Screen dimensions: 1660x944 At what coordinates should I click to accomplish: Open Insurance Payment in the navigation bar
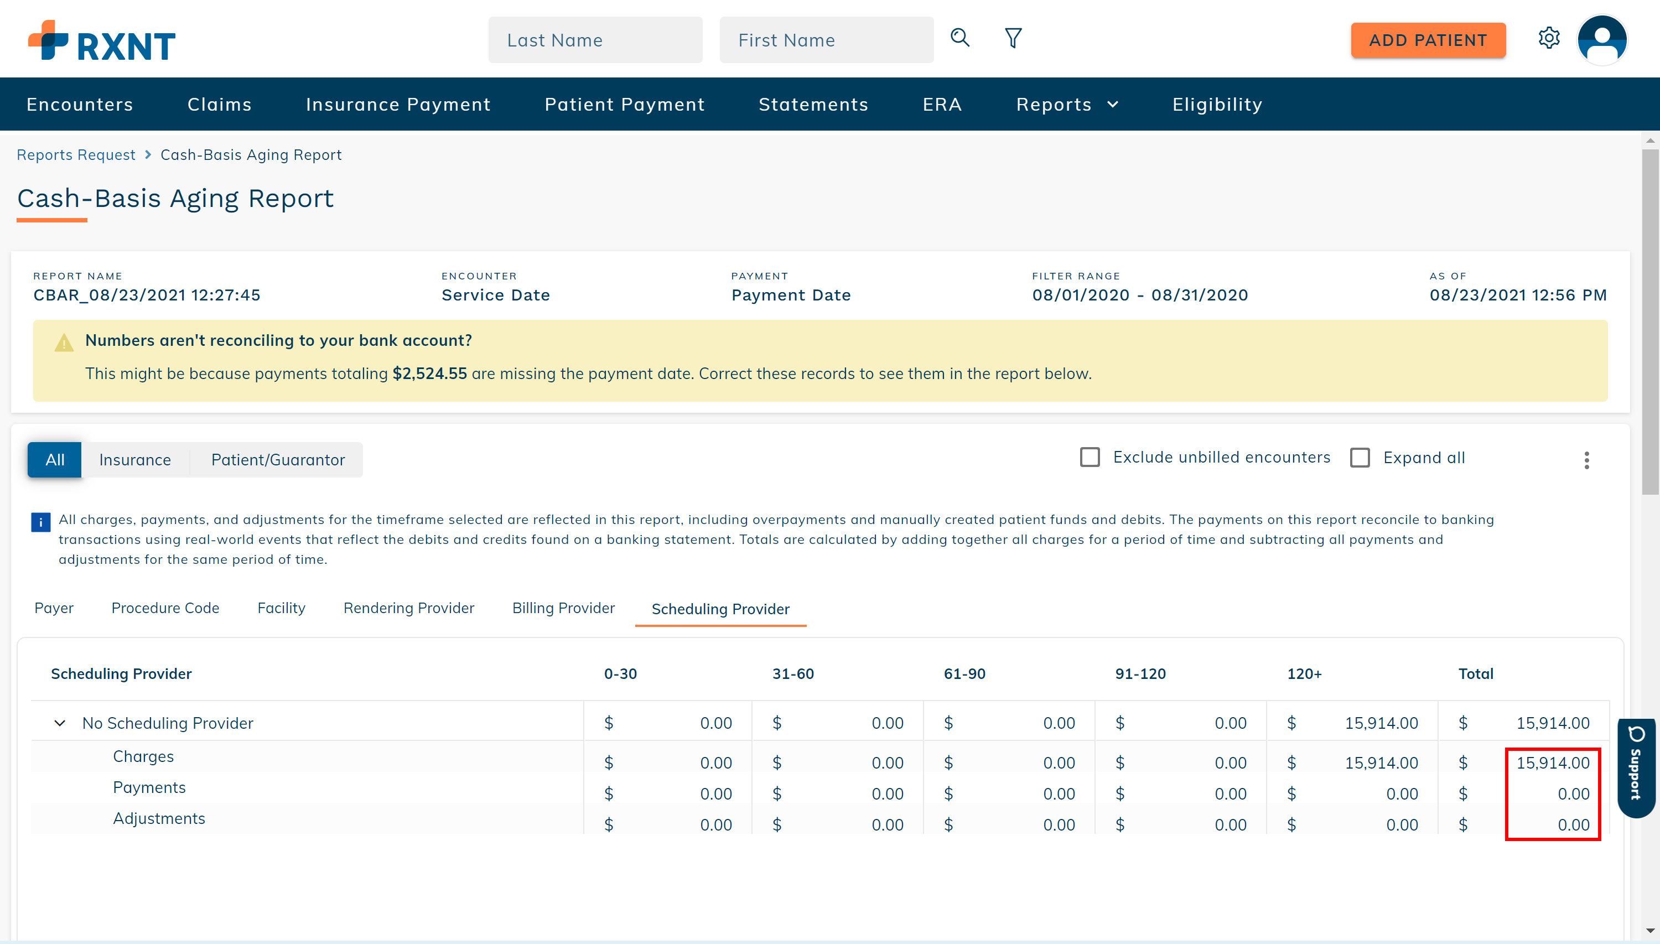[398, 105]
